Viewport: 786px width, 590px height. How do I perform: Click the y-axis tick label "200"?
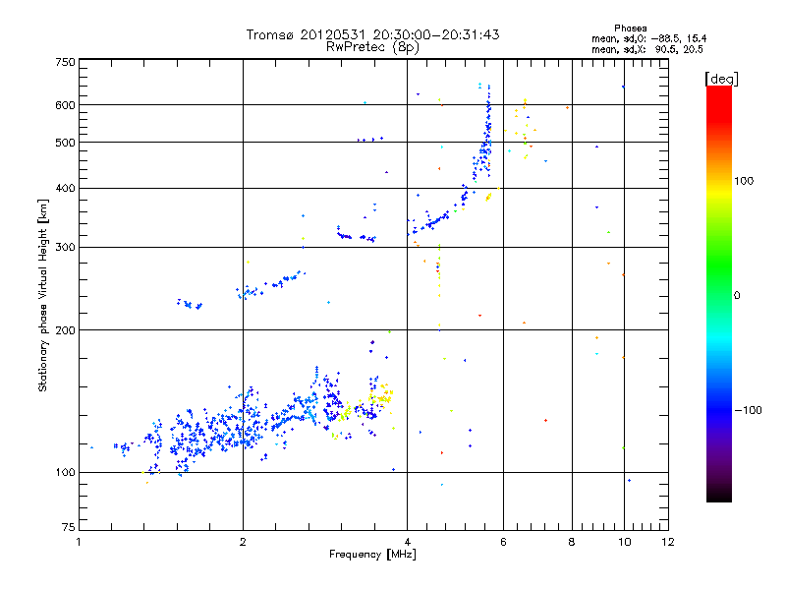65,330
